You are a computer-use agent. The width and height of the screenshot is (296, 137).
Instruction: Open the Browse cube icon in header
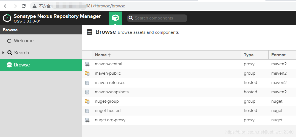(x=115, y=18)
